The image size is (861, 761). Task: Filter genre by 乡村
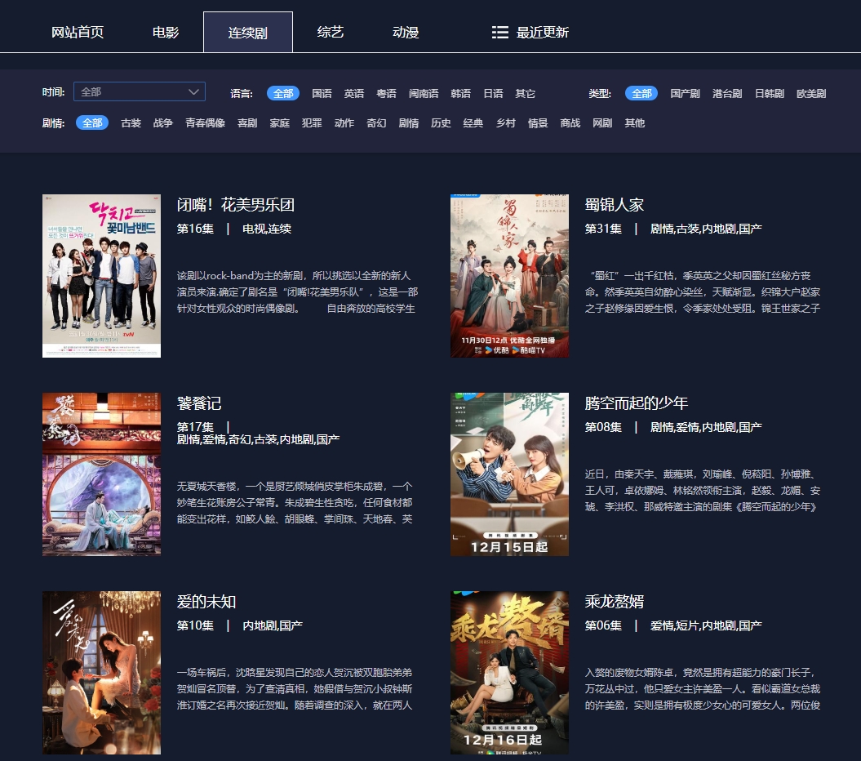click(x=506, y=123)
